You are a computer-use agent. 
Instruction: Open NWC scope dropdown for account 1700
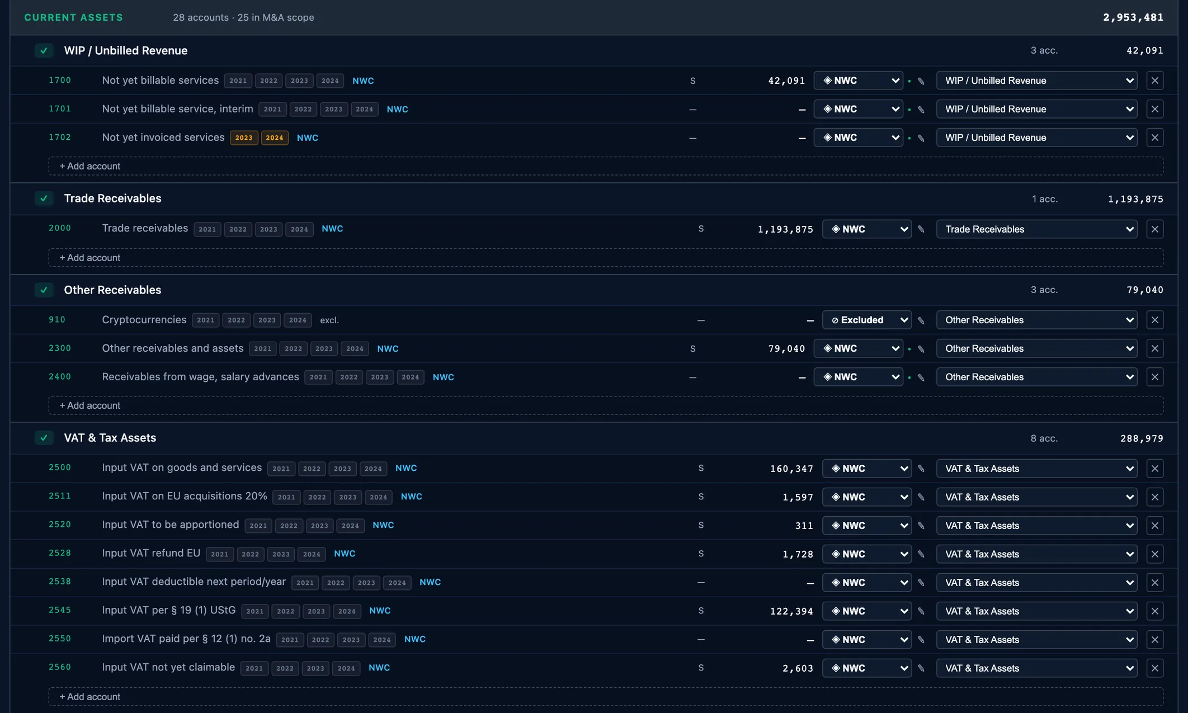pos(859,81)
